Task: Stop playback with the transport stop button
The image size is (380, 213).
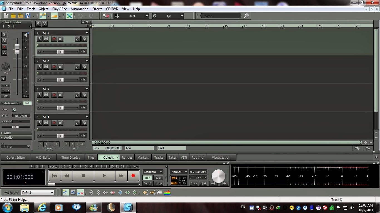Action: click(83, 176)
